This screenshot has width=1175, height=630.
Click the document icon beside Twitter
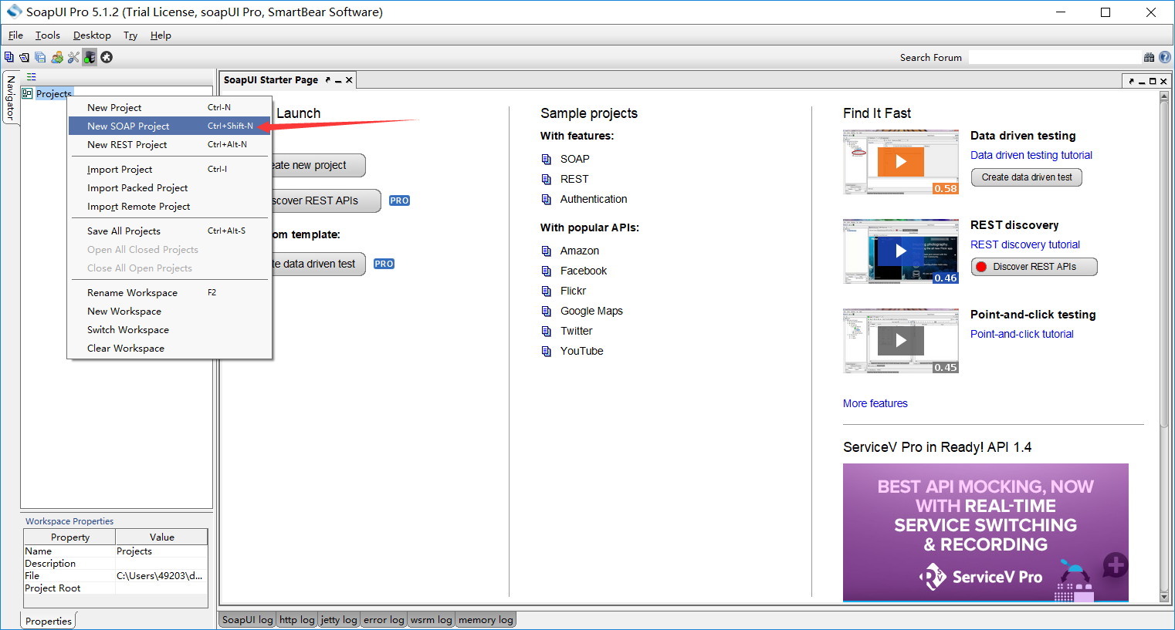547,331
